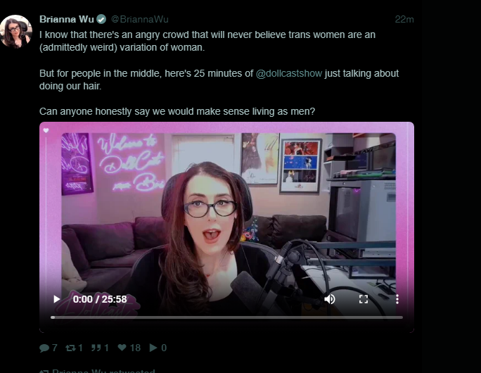Viewport: 481px width, 373px height.
Task: Click the 0:00 / 25:58 time display
Action: (100, 299)
